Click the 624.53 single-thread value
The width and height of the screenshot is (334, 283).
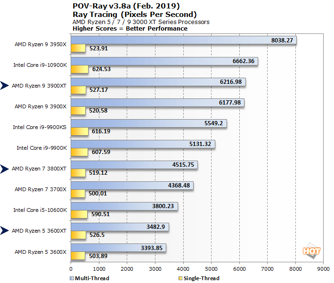[x=101, y=69]
